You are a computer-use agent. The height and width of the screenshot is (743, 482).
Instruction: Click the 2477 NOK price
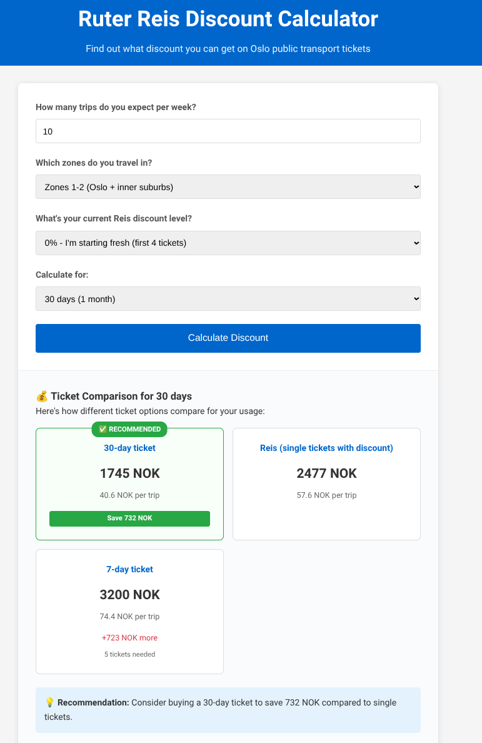click(326, 473)
